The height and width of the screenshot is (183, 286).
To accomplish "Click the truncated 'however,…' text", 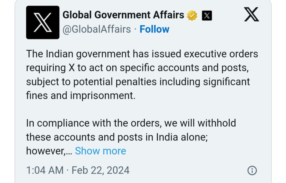I will coord(49,151).
